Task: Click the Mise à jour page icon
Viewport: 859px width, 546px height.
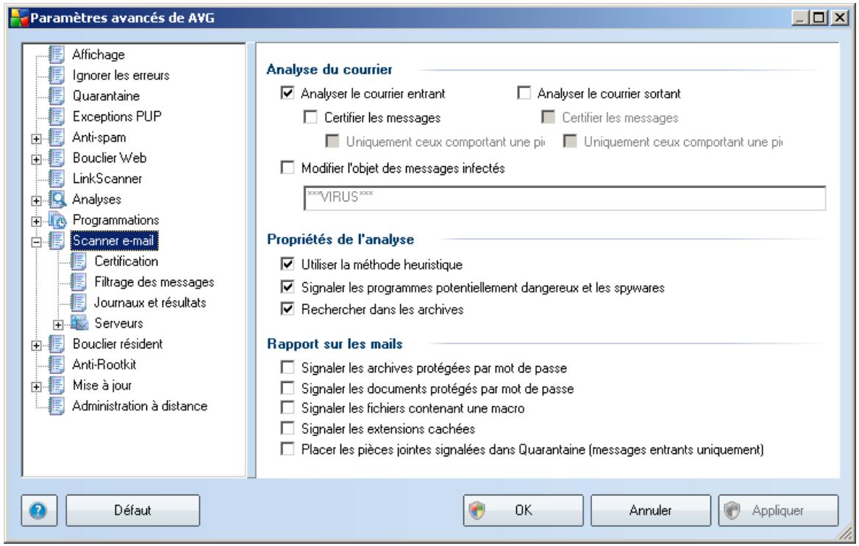Action: (57, 386)
